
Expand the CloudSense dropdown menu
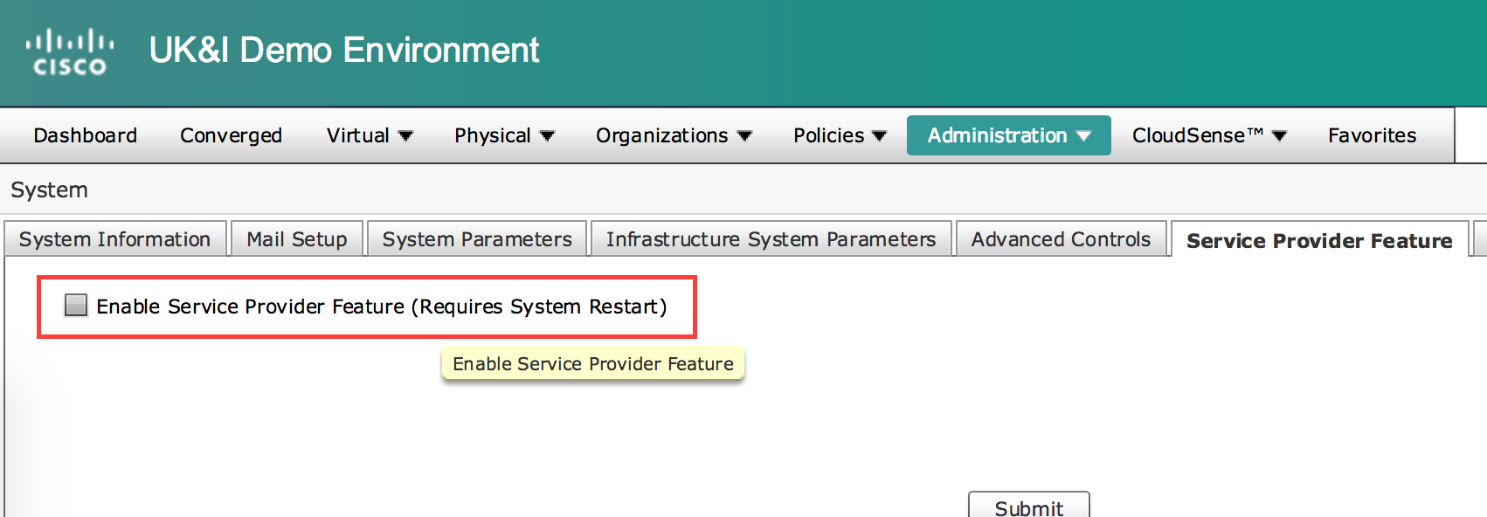[x=1209, y=135]
